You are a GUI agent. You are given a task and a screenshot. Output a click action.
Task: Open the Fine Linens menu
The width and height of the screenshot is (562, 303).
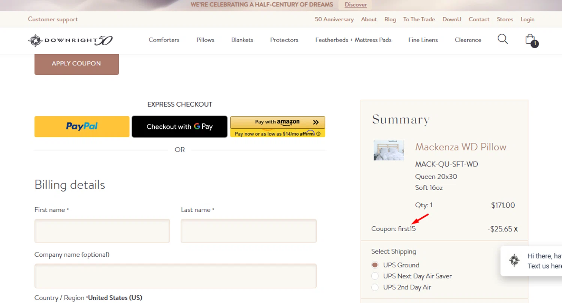coord(423,40)
